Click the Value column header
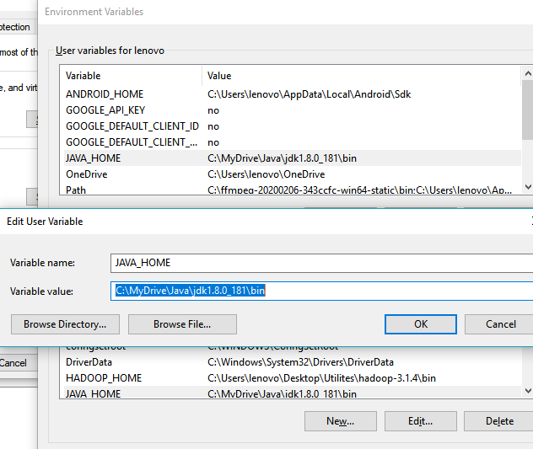This screenshot has height=449, width=533. click(361, 76)
